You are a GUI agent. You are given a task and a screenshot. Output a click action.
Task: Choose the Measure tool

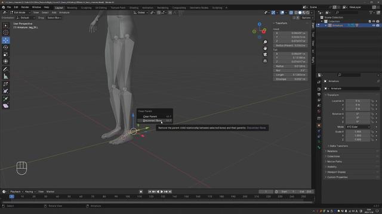(5, 77)
